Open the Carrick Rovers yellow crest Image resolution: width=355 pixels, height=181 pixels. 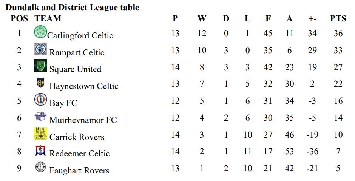[x=41, y=133]
